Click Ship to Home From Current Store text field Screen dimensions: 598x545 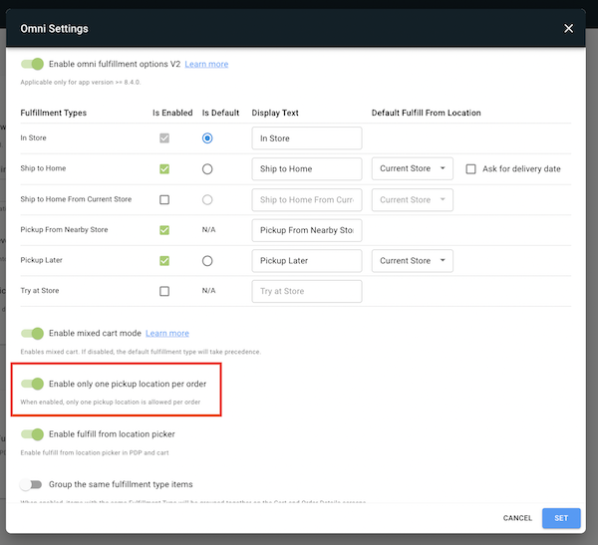pos(307,200)
